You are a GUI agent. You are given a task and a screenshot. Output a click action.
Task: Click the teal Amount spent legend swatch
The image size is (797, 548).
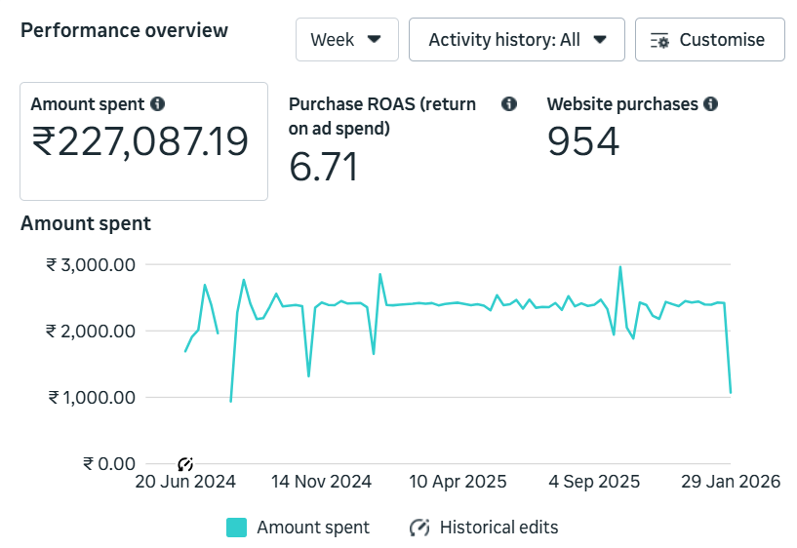tap(236, 528)
